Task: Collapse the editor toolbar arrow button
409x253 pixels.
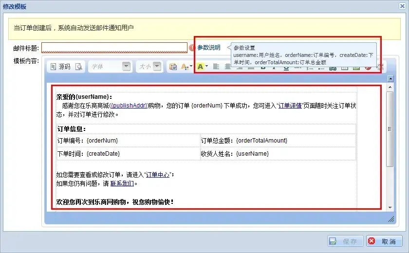Action: 390,78
